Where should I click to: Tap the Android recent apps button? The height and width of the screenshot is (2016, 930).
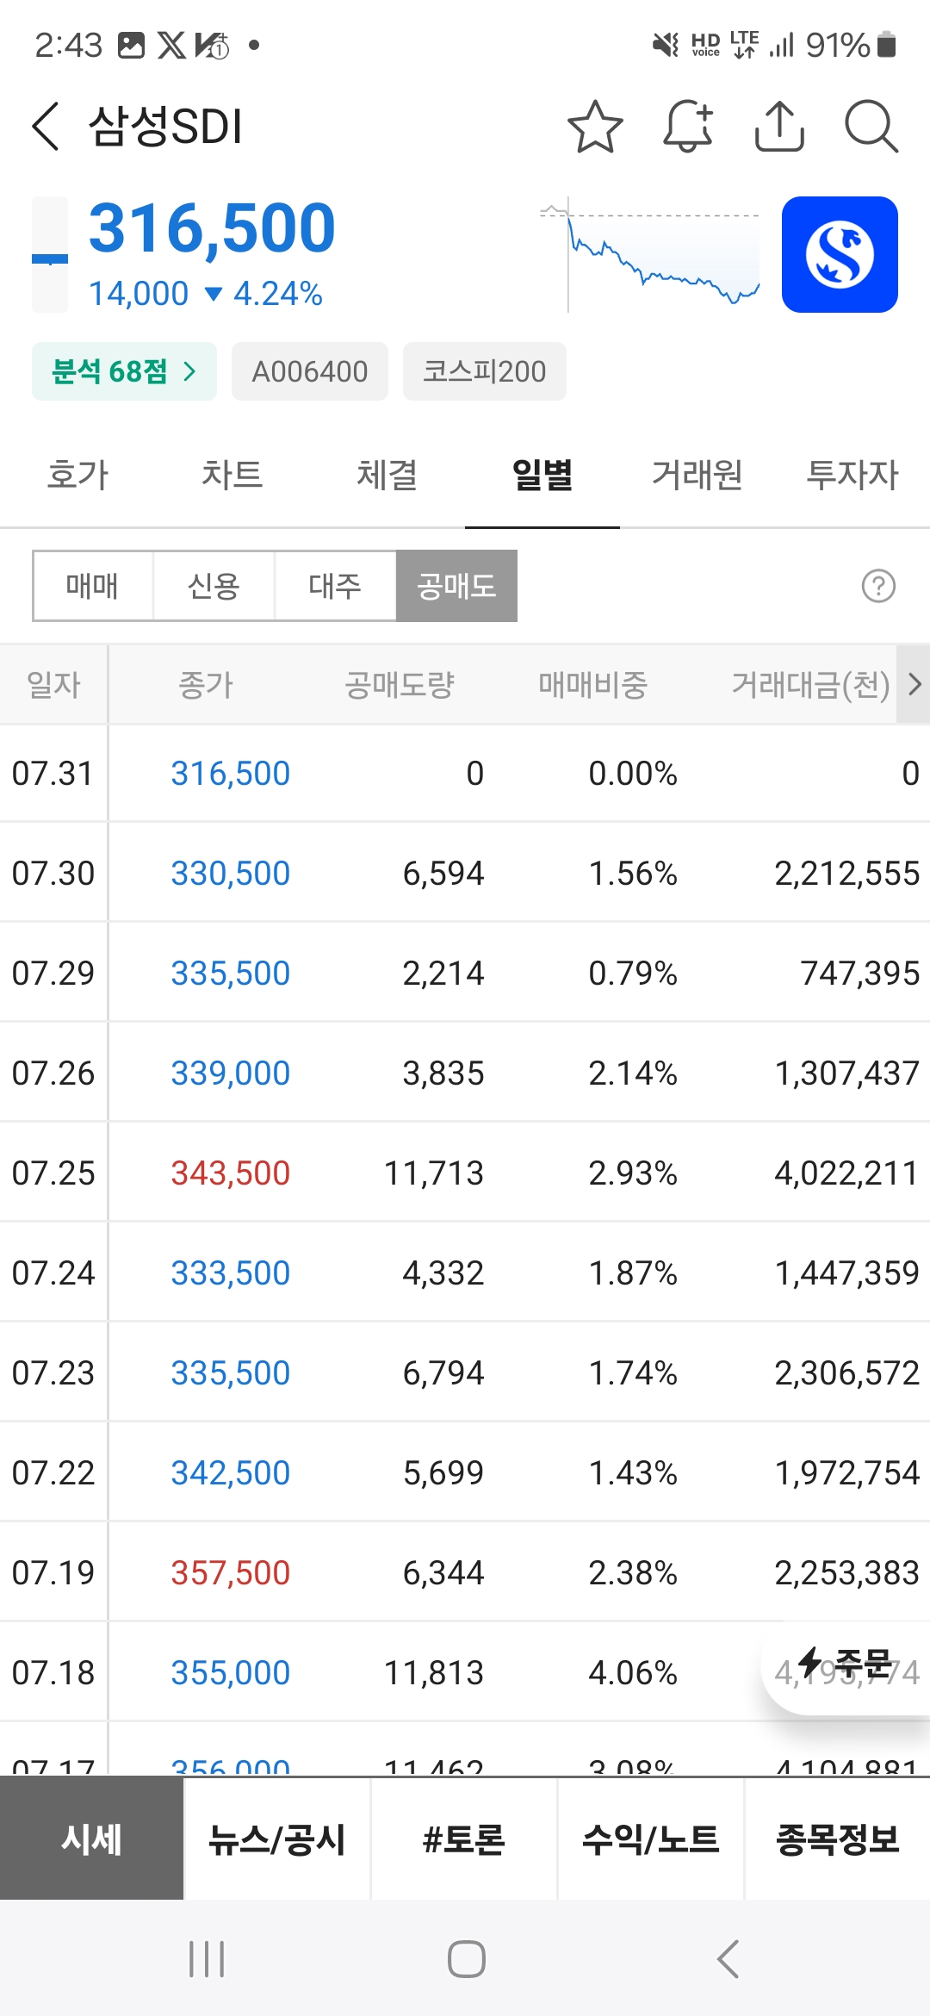(x=207, y=1959)
